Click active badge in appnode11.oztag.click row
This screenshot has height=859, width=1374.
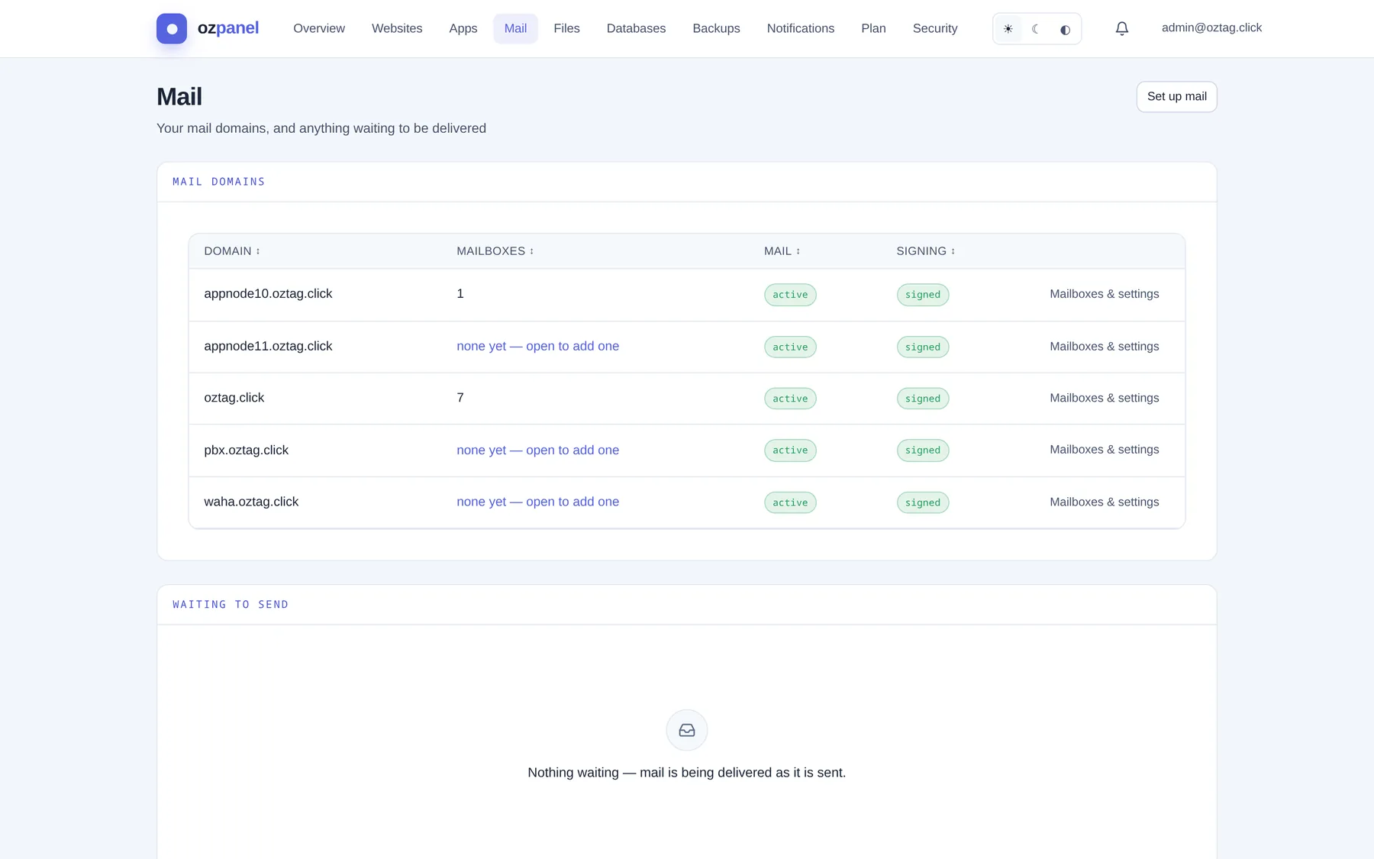pyautogui.click(x=790, y=347)
